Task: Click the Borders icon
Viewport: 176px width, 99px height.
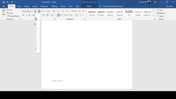Action: coord(81,15)
